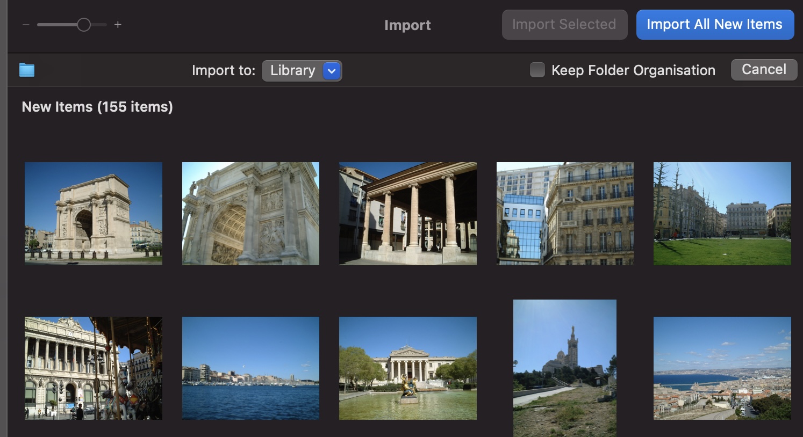
Task: Click the blue folder icon
Action: tap(27, 70)
